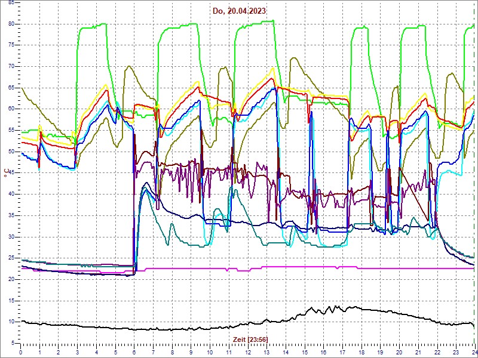The width and height of the screenshot is (478, 358).
Task: Click the 35 label on the temperature axis
Action: [11, 215]
